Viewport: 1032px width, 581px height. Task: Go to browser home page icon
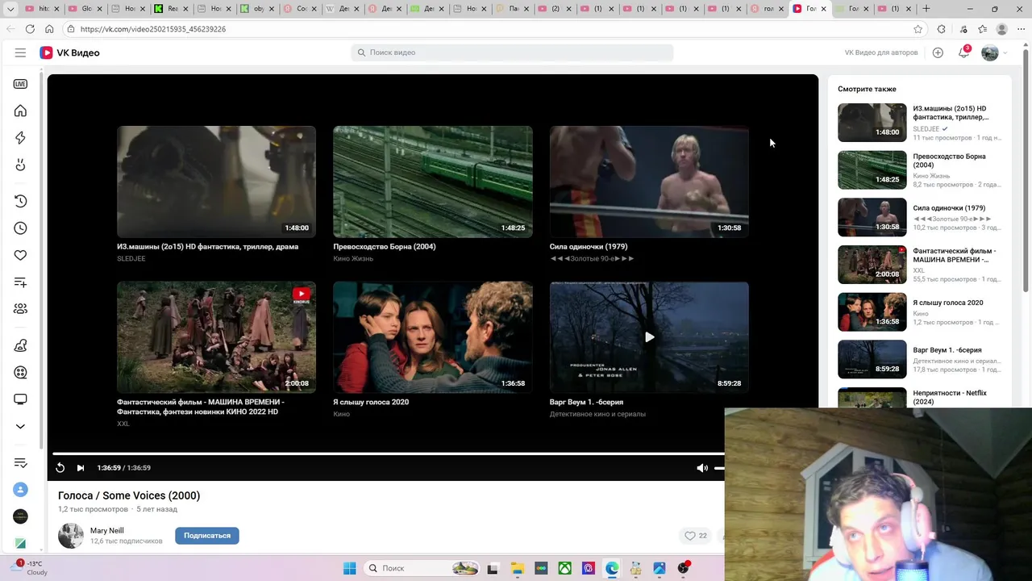coord(49,29)
